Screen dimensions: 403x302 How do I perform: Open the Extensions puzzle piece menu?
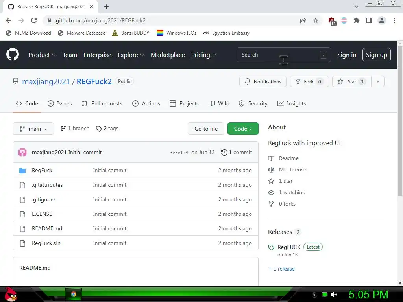(x=357, y=20)
